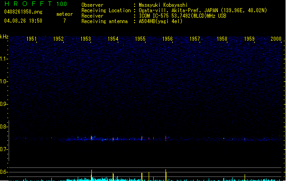This screenshot has width=286, height=181.
Task: Click the 1958 time axis label
Action: [222, 39]
